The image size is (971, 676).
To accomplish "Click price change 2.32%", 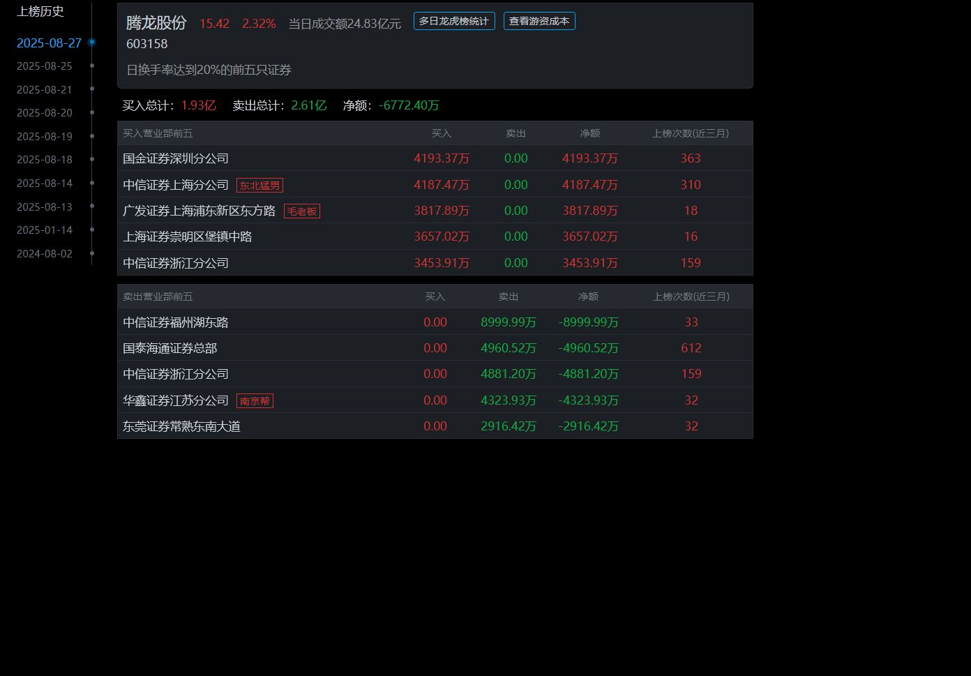I will [x=259, y=24].
